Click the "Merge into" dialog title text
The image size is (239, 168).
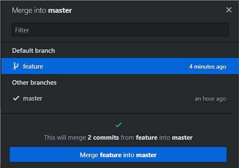point(30,10)
